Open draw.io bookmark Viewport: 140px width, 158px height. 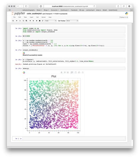point(98,10)
